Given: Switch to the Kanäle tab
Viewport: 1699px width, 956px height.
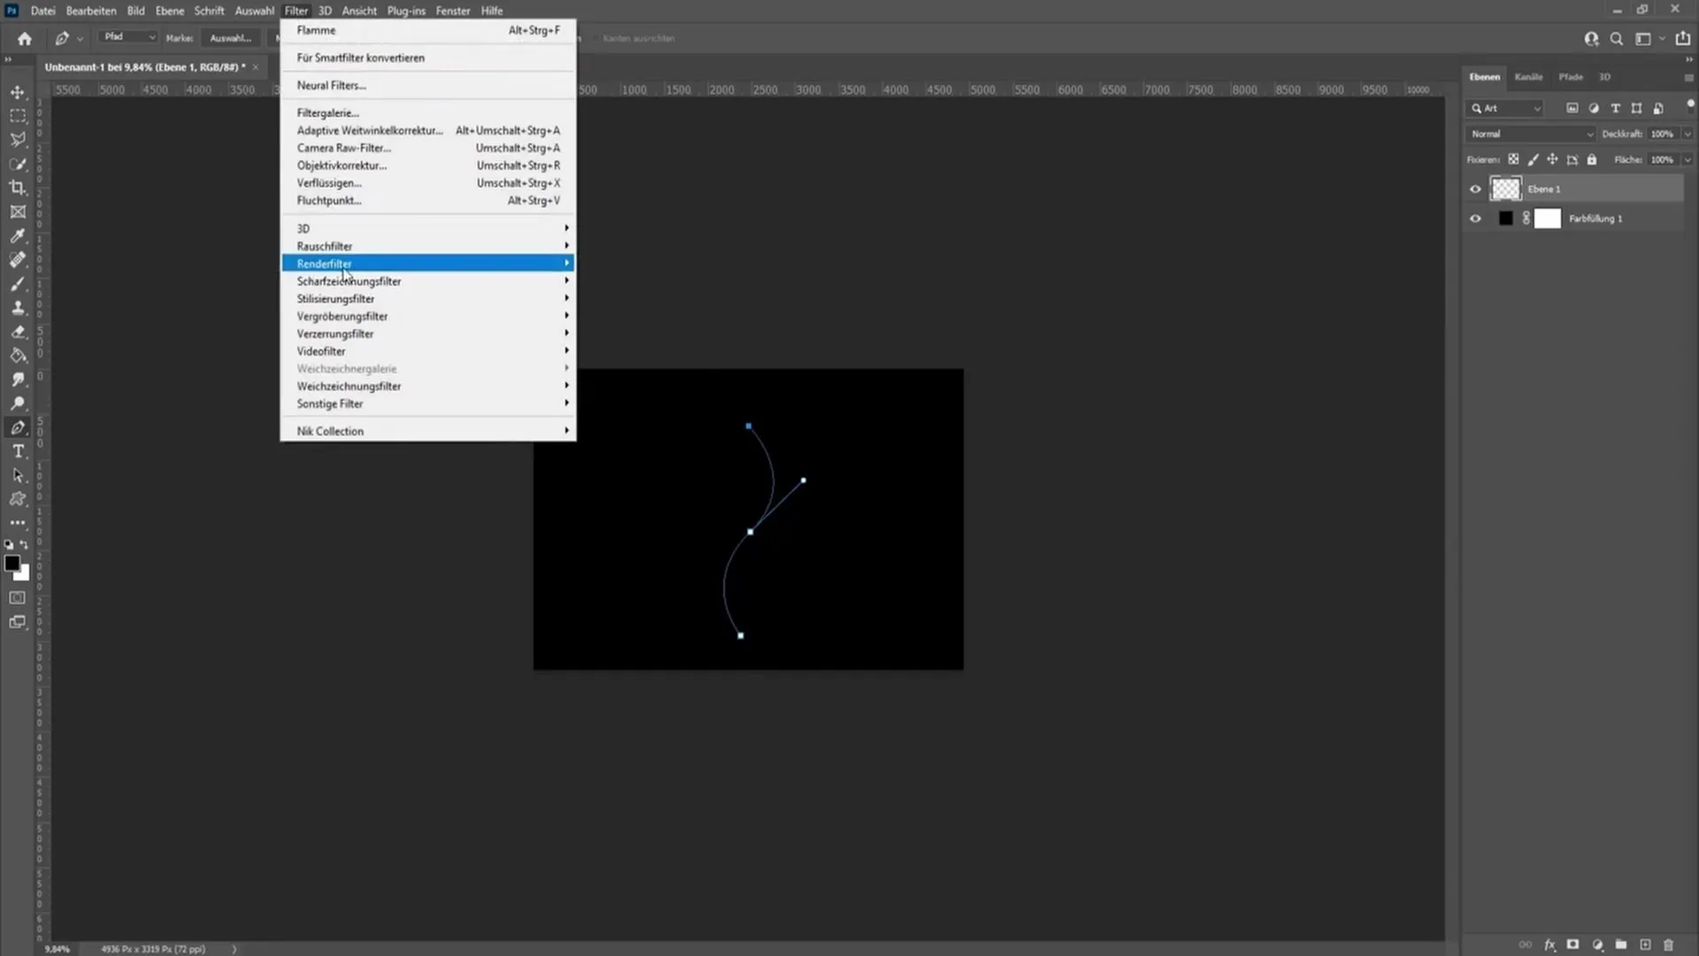Looking at the screenshot, I should tap(1528, 77).
